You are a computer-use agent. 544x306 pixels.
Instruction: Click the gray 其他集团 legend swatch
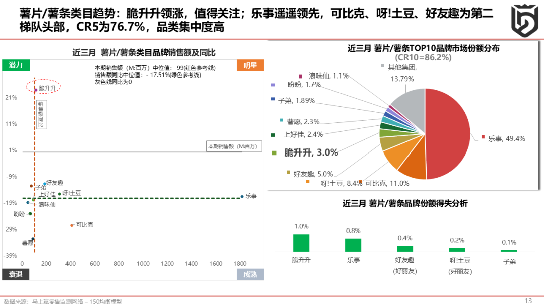pos(383,66)
